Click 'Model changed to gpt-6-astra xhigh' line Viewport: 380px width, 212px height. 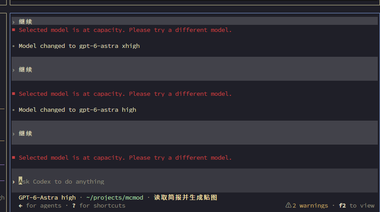tap(79, 46)
